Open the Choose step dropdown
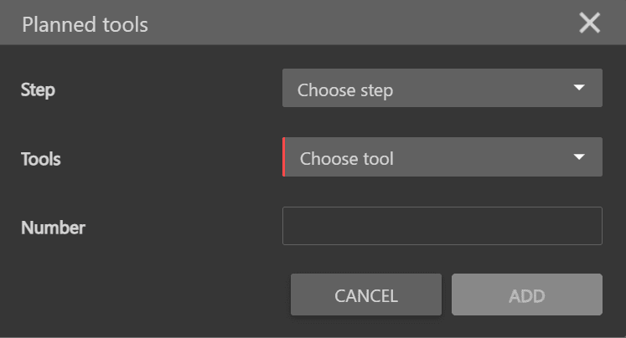Image resolution: width=626 pixels, height=338 pixels. click(442, 89)
